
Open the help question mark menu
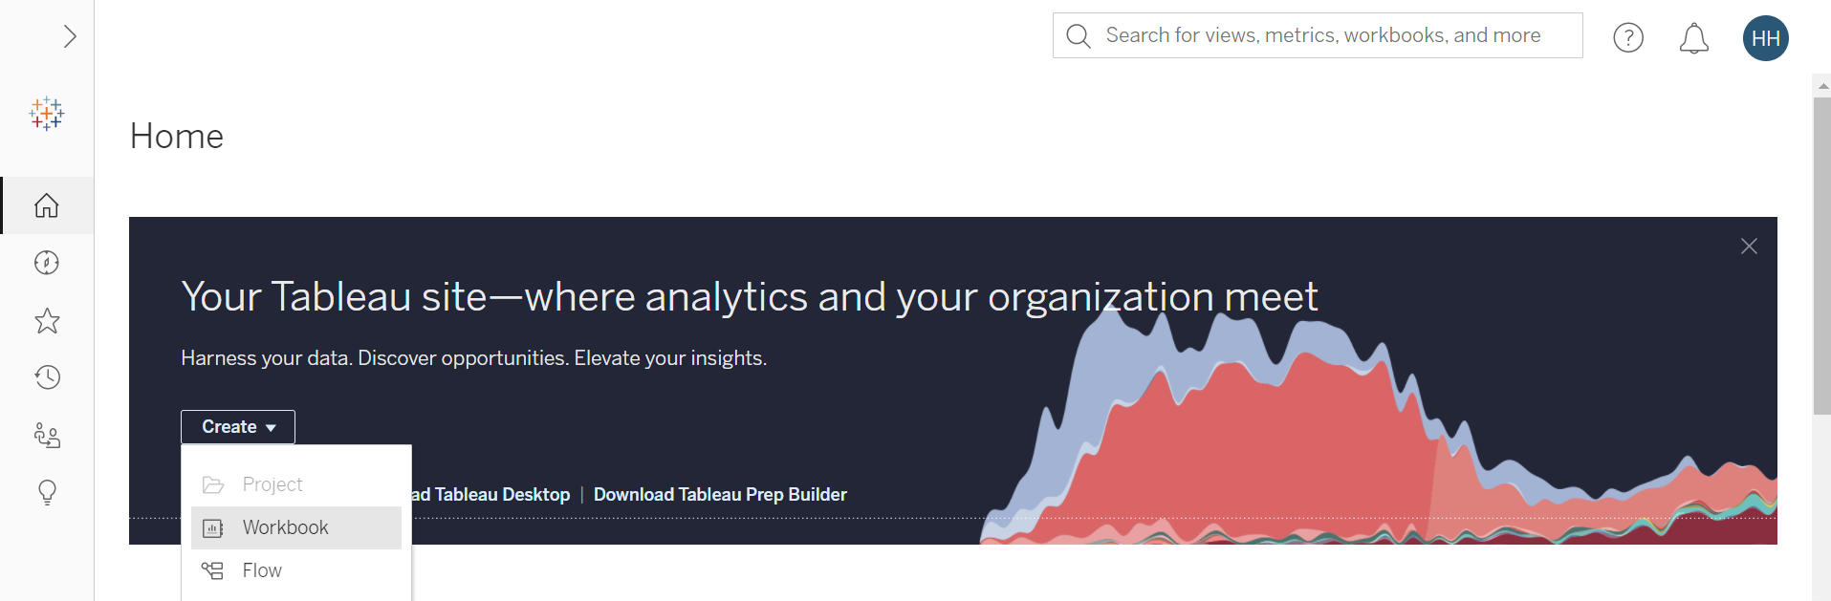coord(1627,37)
